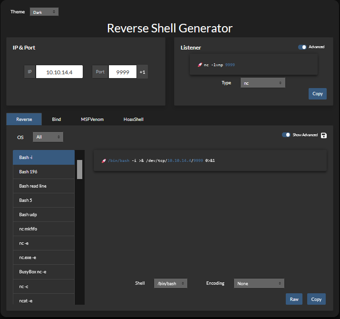Click the Reverse Shell Generator title
This screenshot has width=340, height=319.
click(170, 28)
